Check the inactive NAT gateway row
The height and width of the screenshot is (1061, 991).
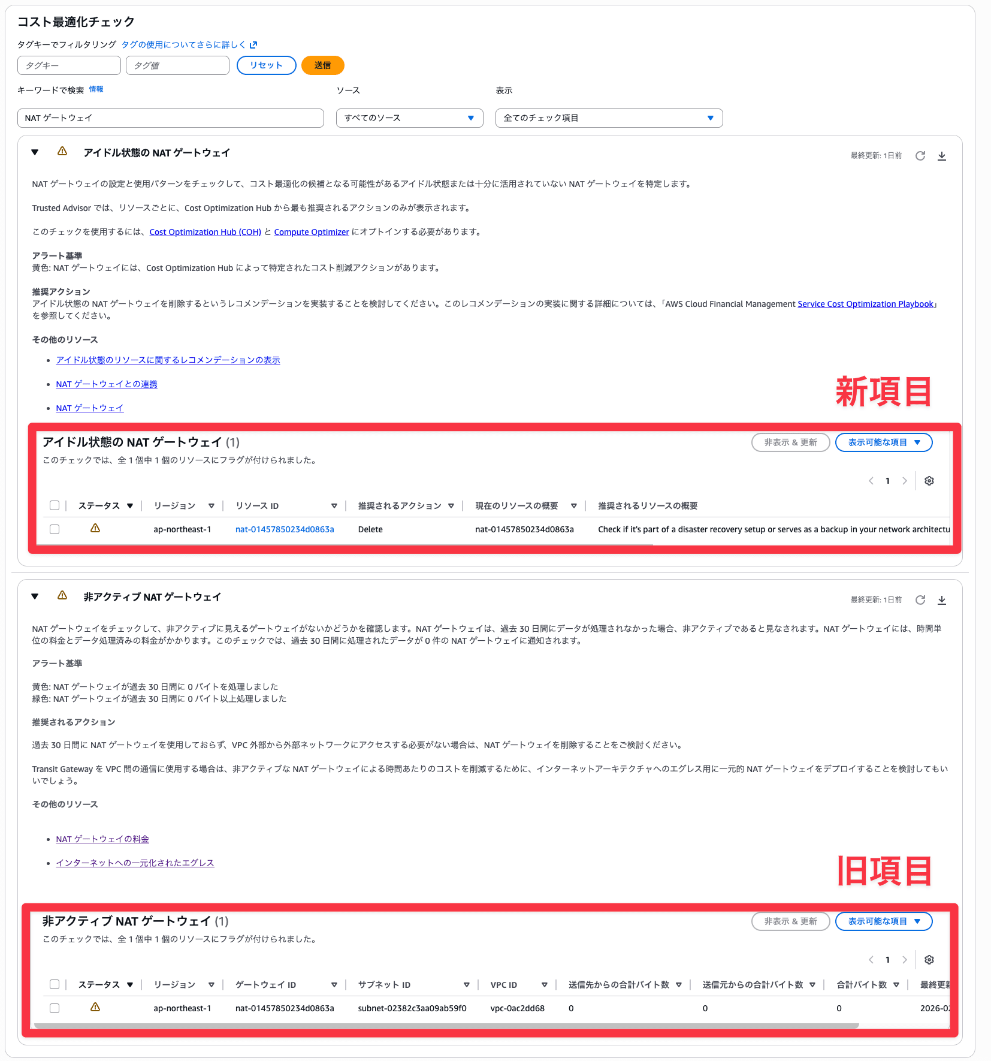[55, 1008]
